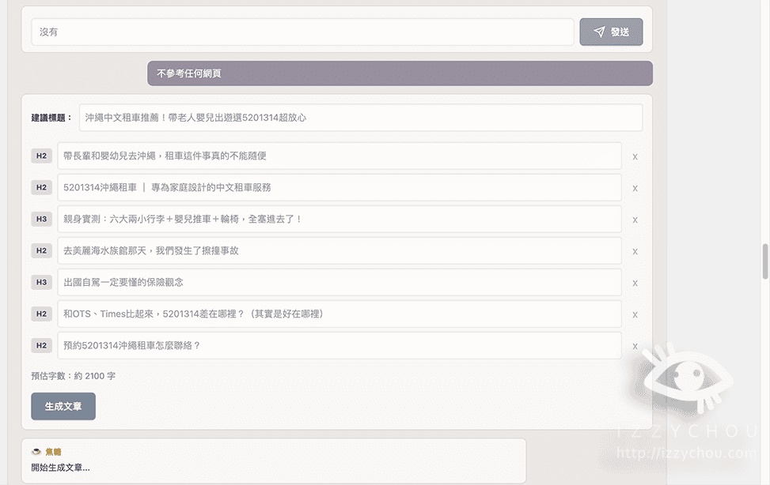Screen dimensions: 770x485
Task: Click heading field starting with 和OTS、Times比起來
Action: click(339, 314)
